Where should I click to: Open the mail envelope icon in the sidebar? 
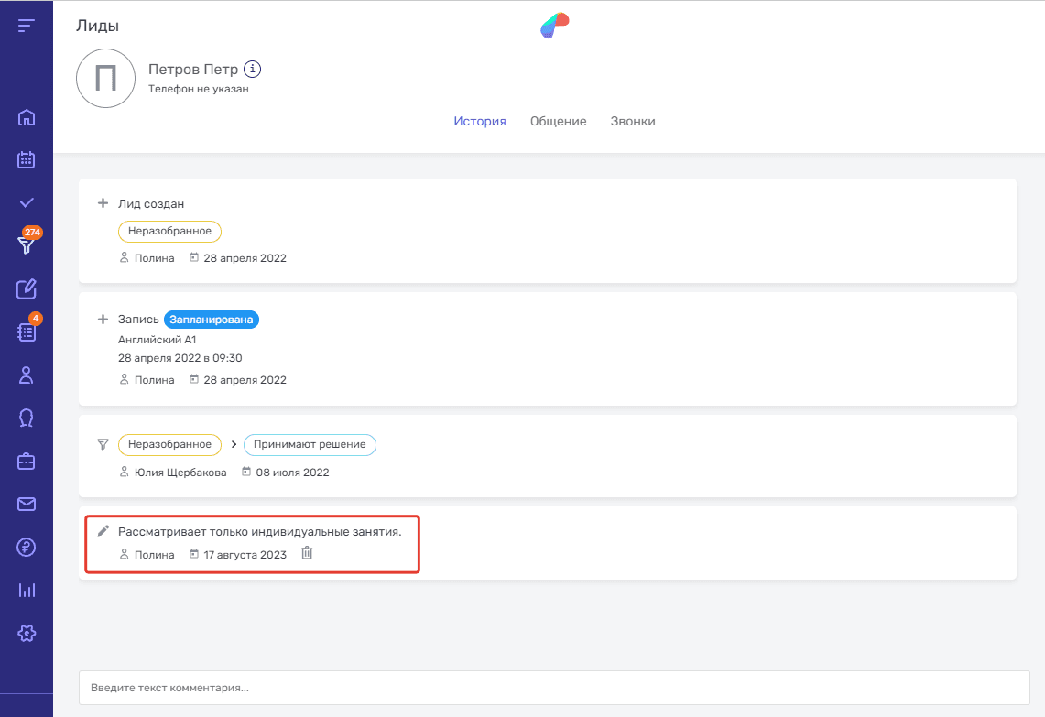pos(27,504)
